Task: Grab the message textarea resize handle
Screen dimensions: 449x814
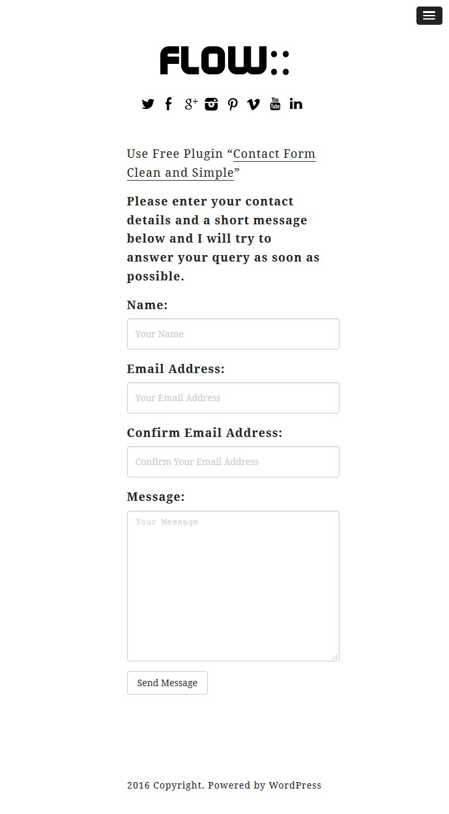Action: coord(335,657)
